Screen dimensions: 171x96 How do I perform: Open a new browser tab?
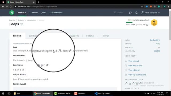click(x=38, y=2)
